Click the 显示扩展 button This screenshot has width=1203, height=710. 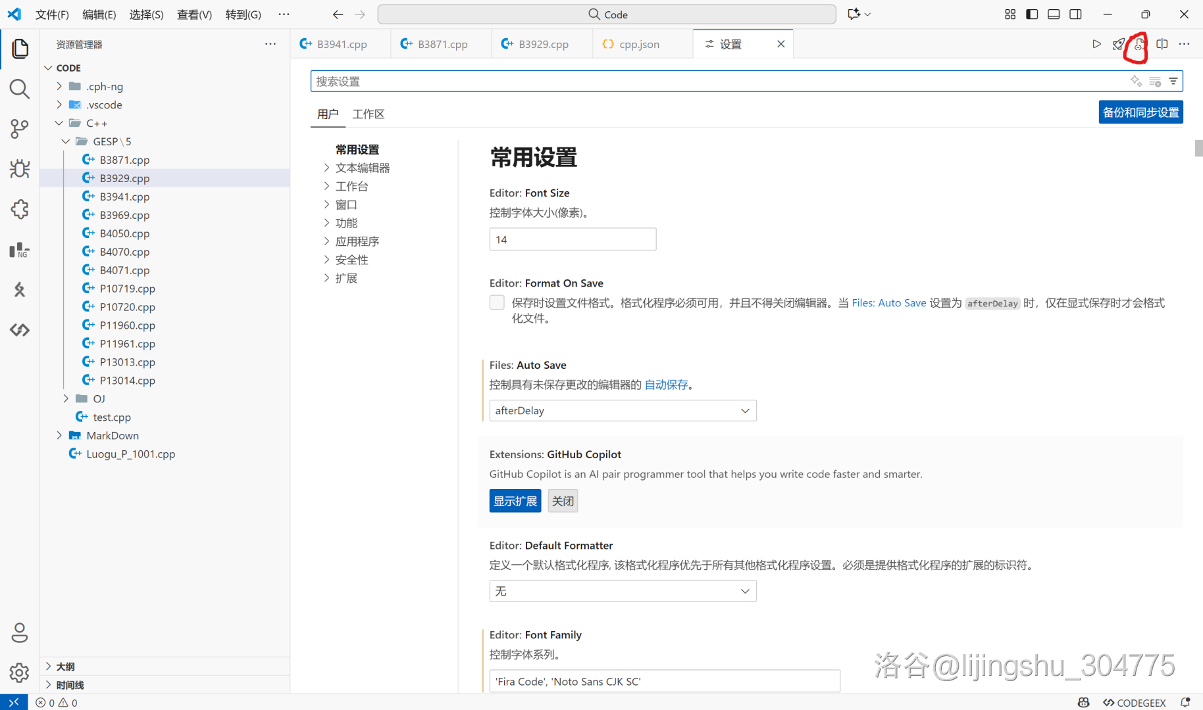[x=515, y=501]
